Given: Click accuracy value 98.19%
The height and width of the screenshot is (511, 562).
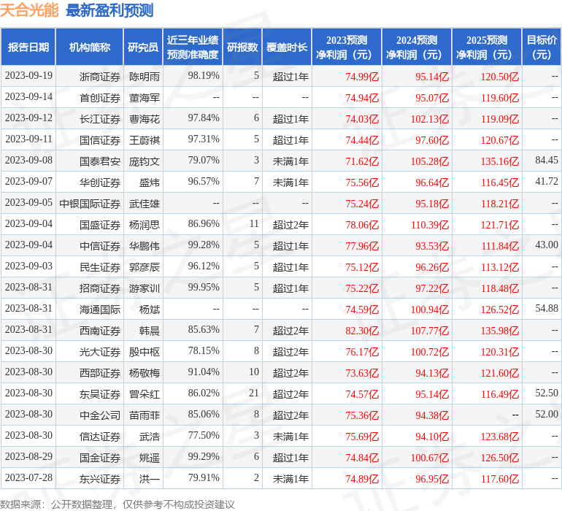Looking at the screenshot, I should coord(204,75).
